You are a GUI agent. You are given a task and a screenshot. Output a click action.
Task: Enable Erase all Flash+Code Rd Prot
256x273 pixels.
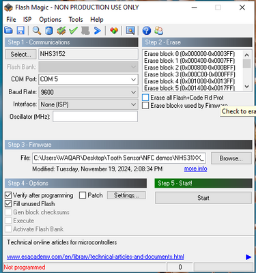145,98
